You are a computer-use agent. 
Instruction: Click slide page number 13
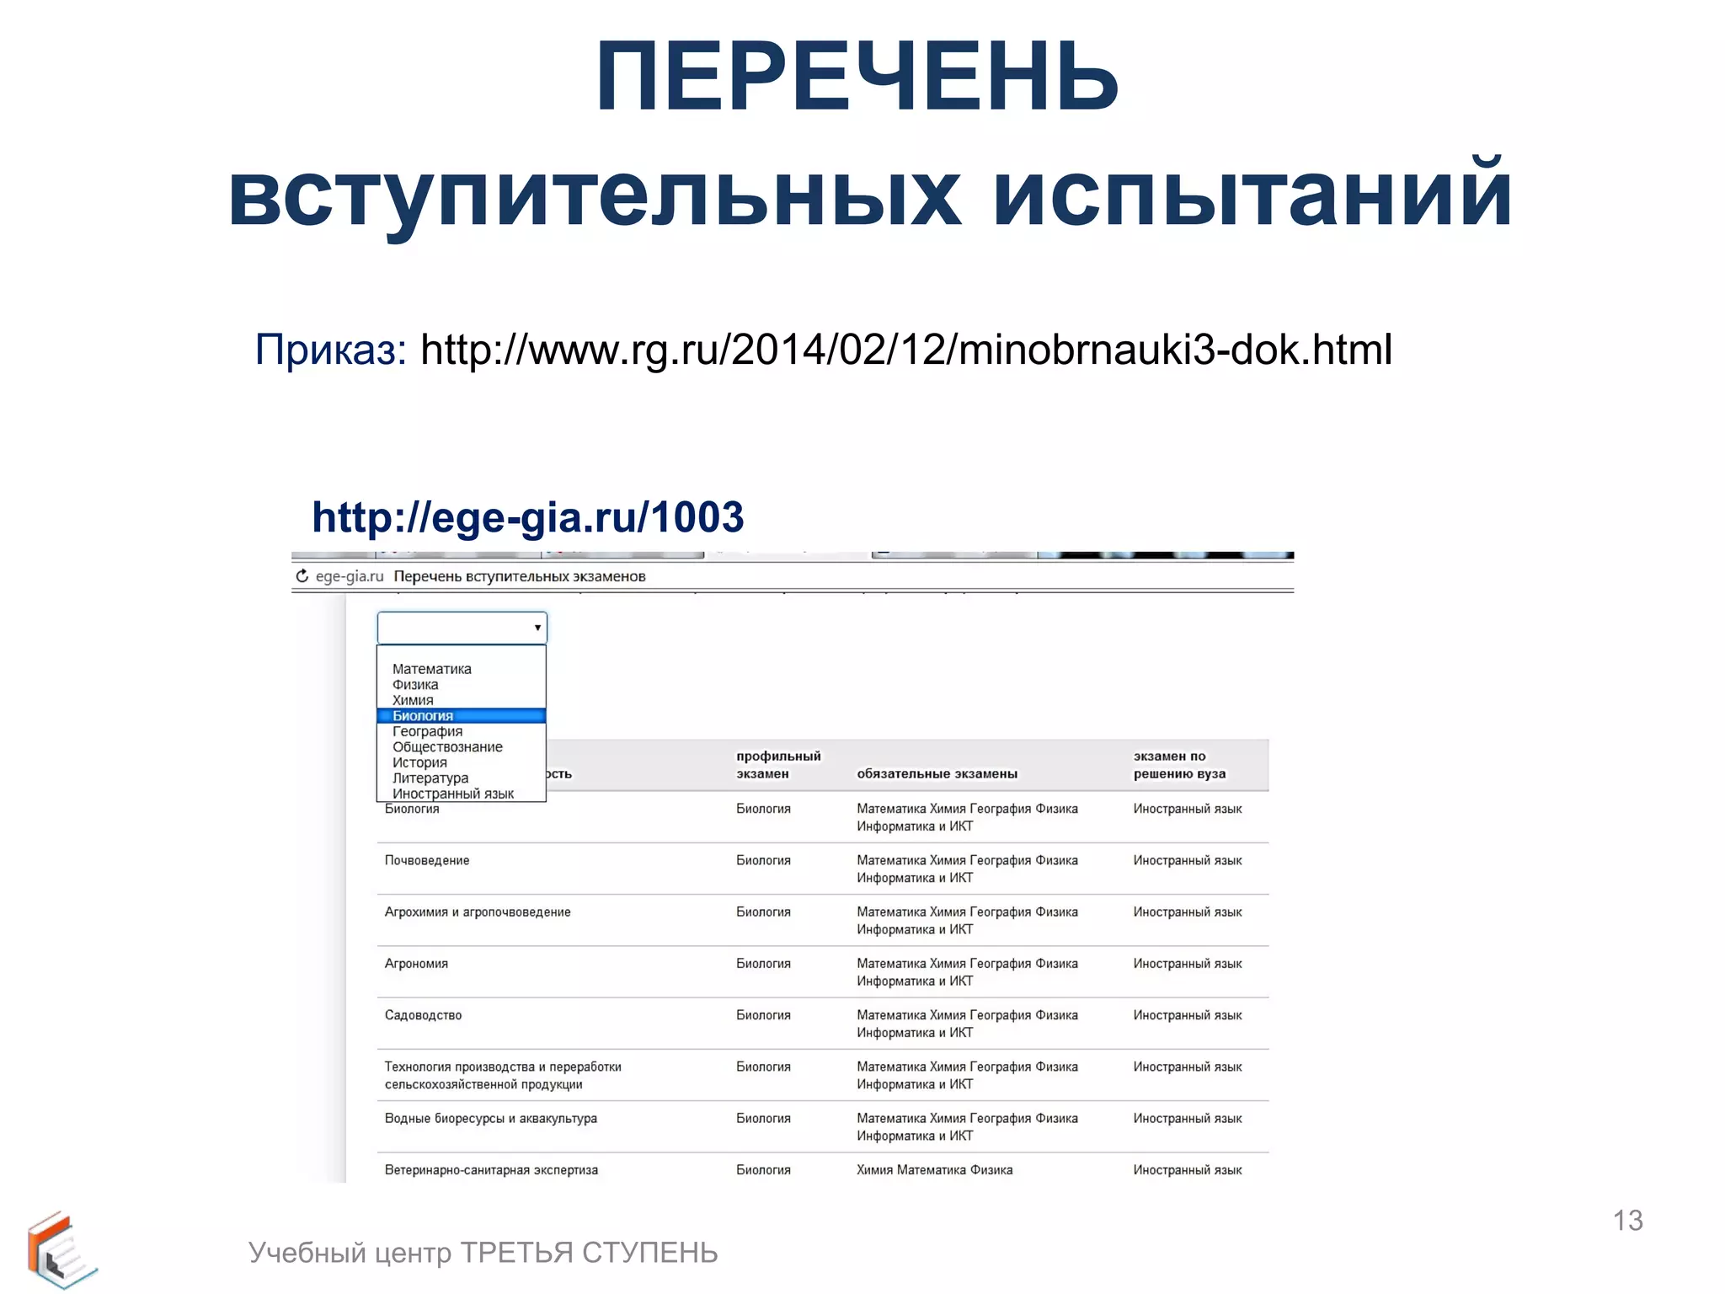[1627, 1221]
